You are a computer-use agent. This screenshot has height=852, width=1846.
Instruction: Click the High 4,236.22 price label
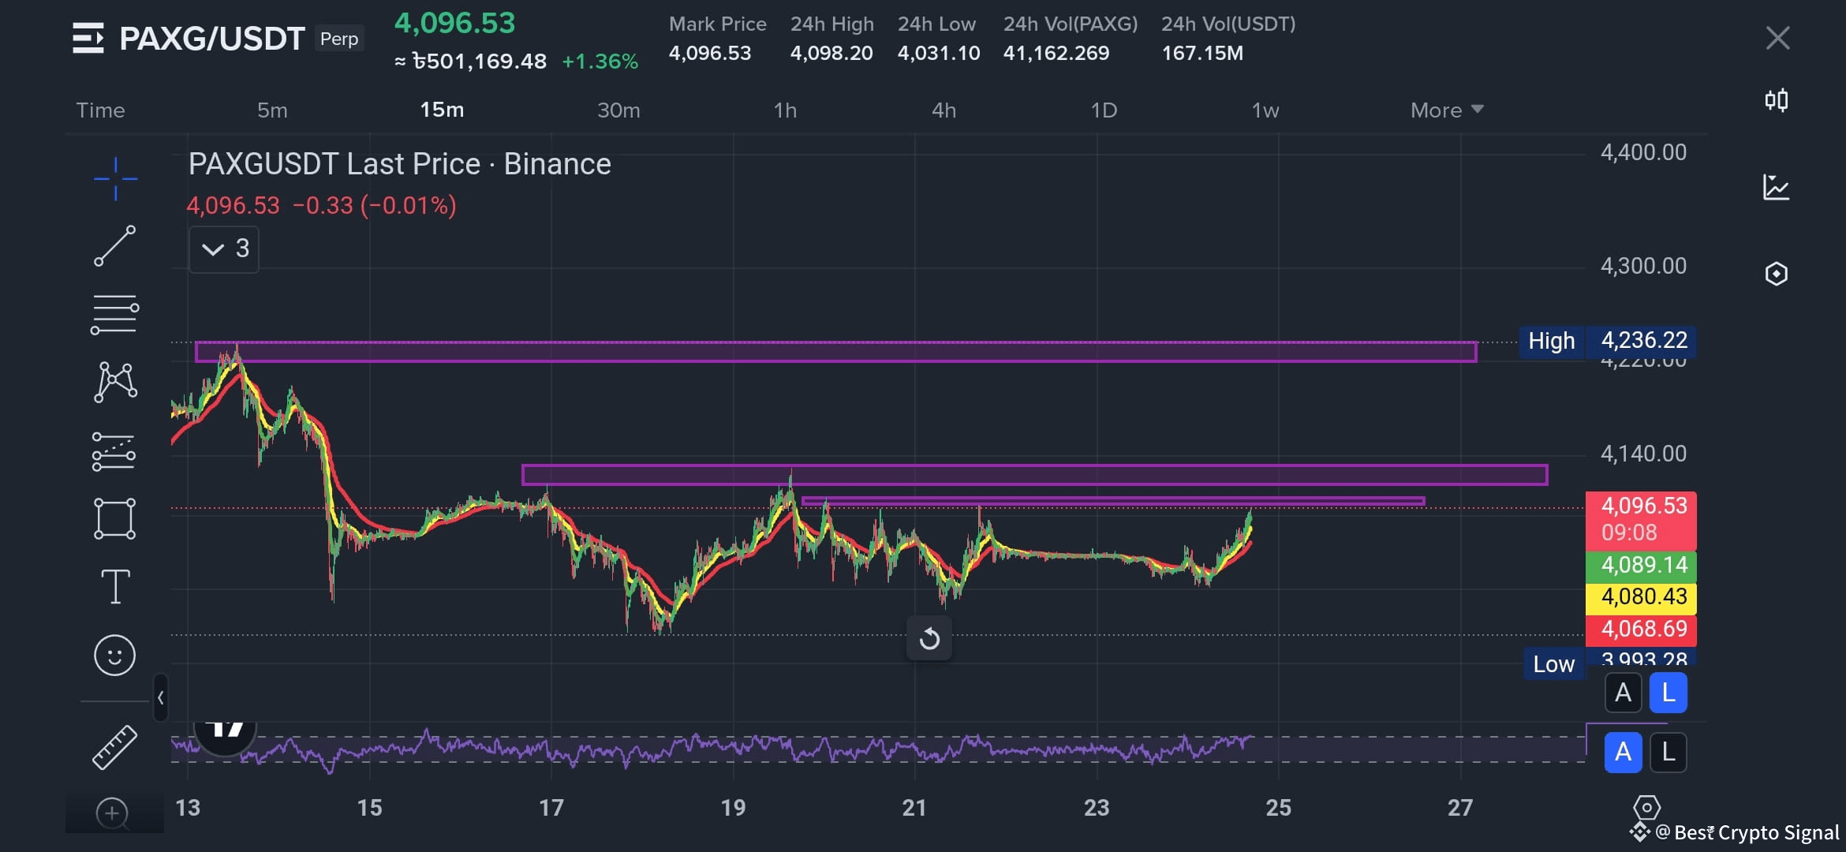click(x=1608, y=341)
